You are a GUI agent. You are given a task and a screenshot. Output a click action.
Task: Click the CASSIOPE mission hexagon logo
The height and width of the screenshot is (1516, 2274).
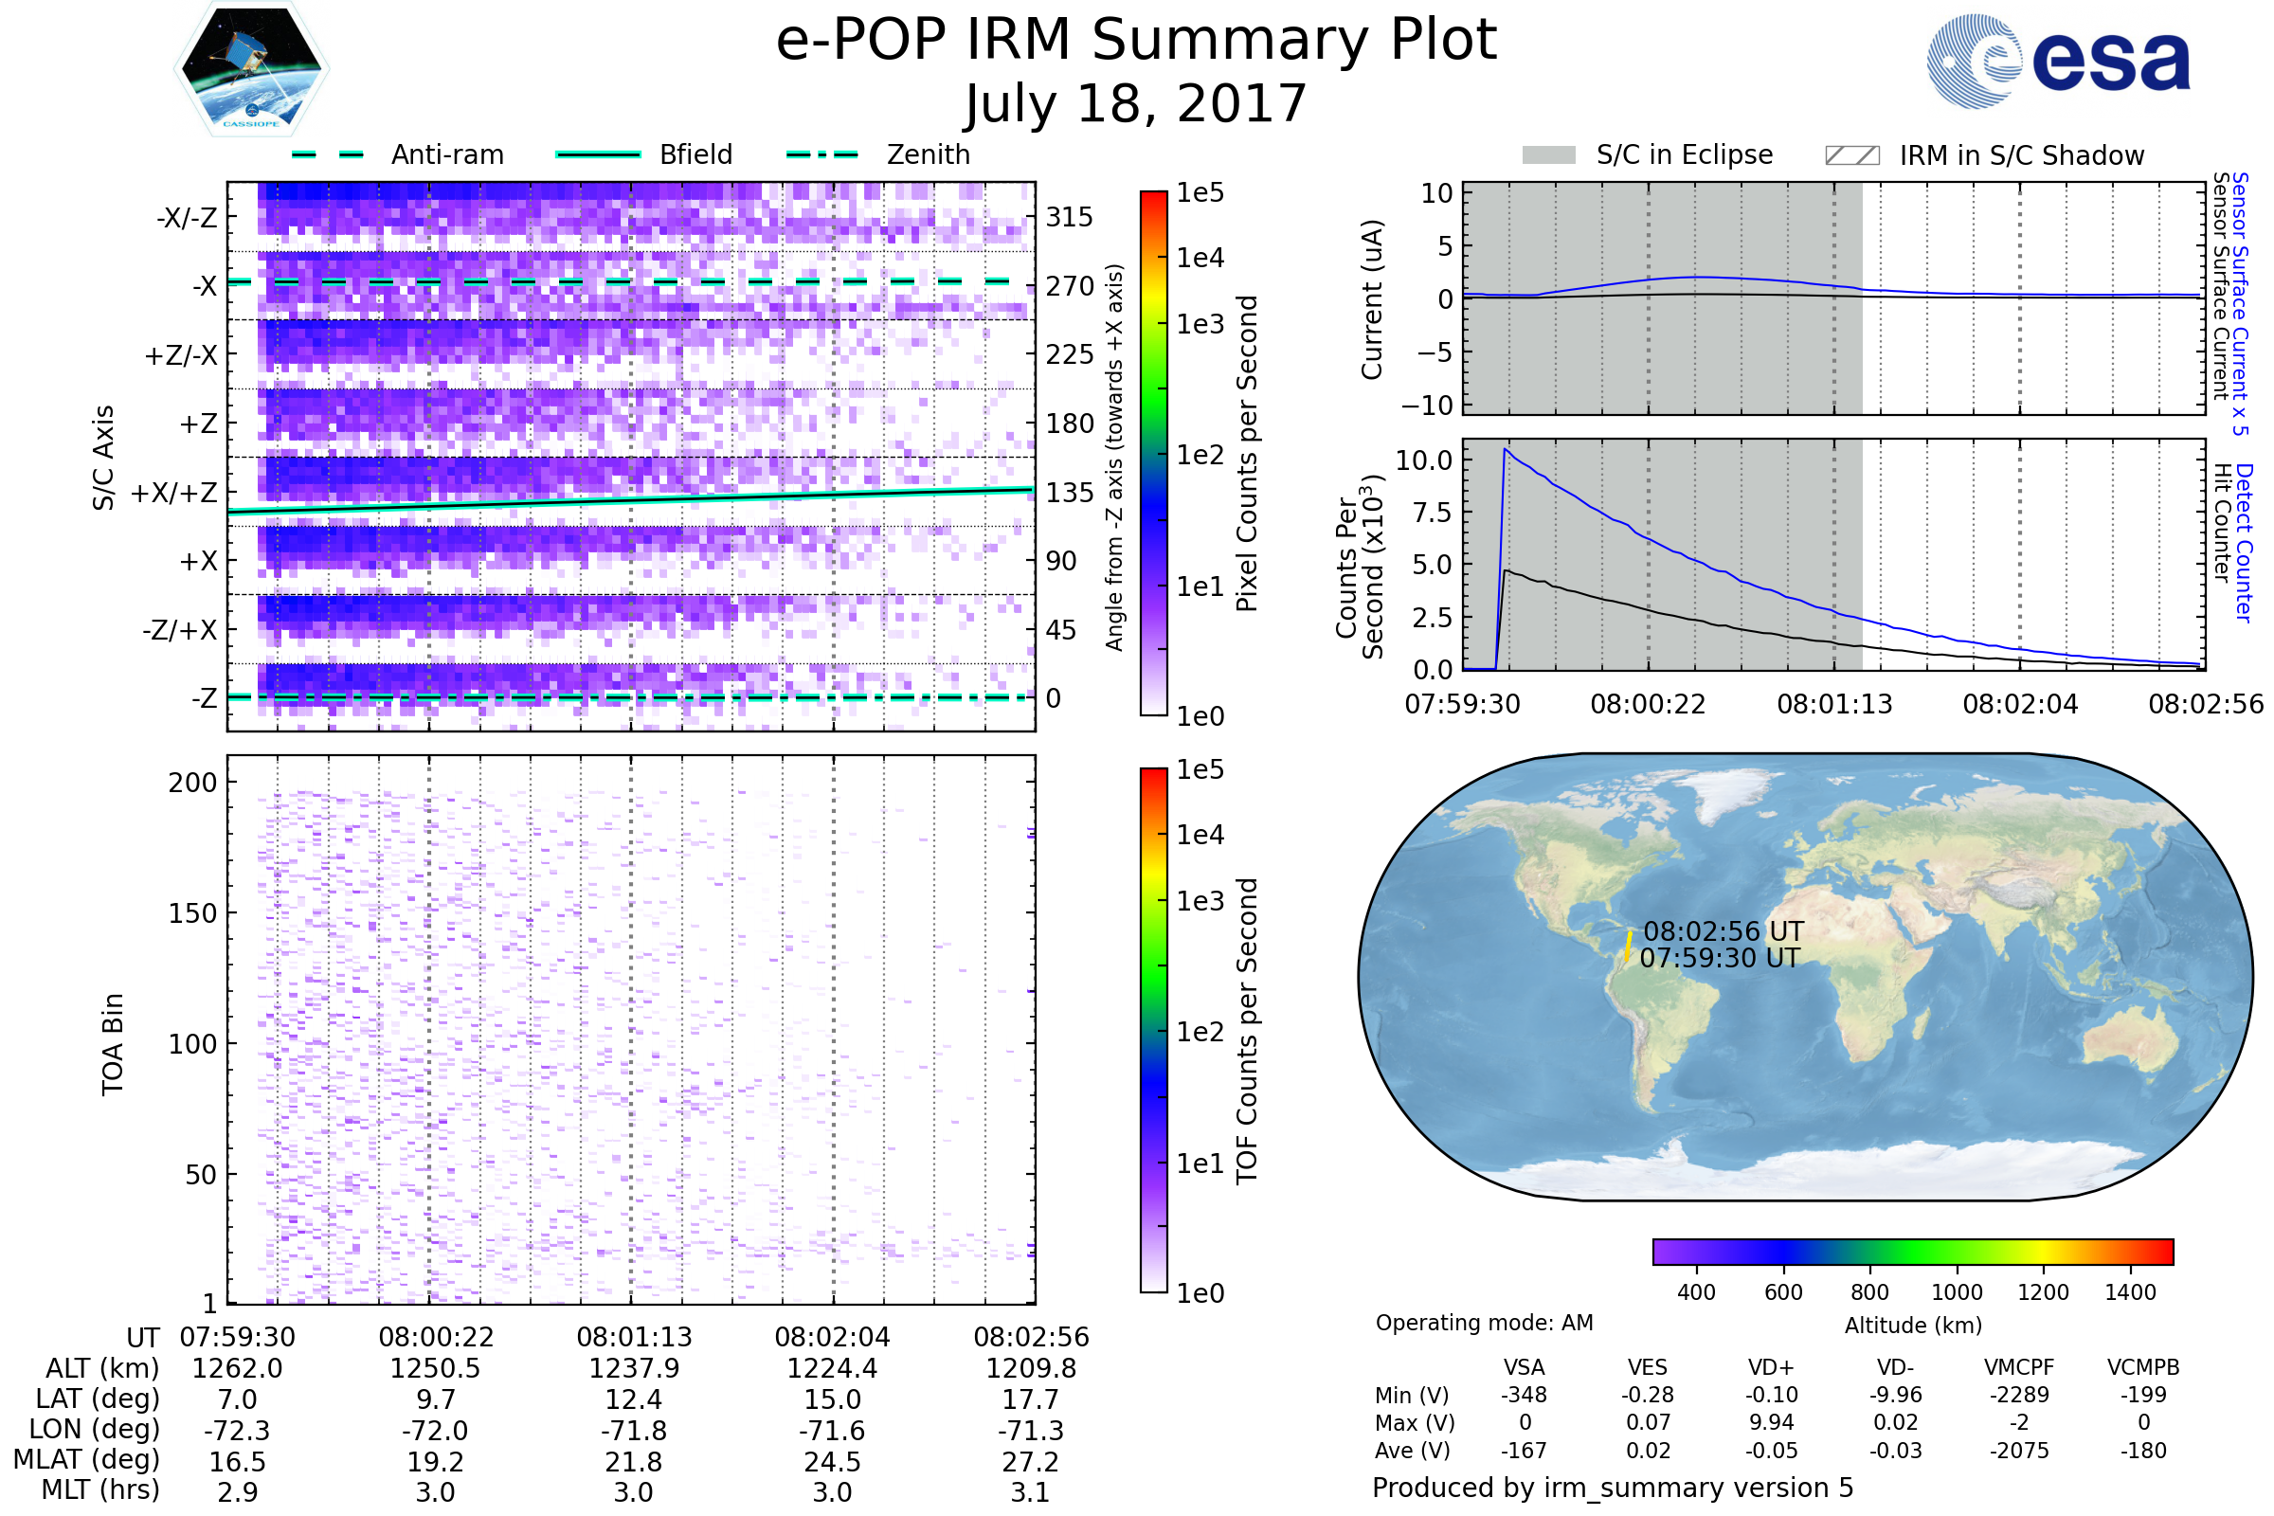(x=251, y=69)
